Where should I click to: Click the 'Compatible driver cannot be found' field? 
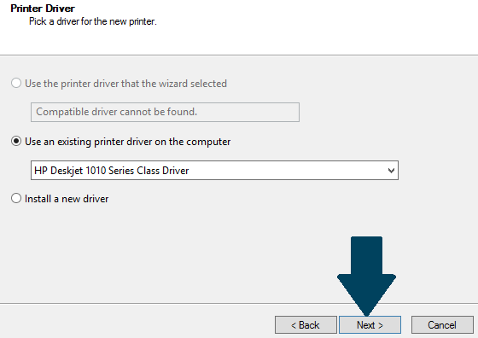pyautogui.click(x=165, y=112)
